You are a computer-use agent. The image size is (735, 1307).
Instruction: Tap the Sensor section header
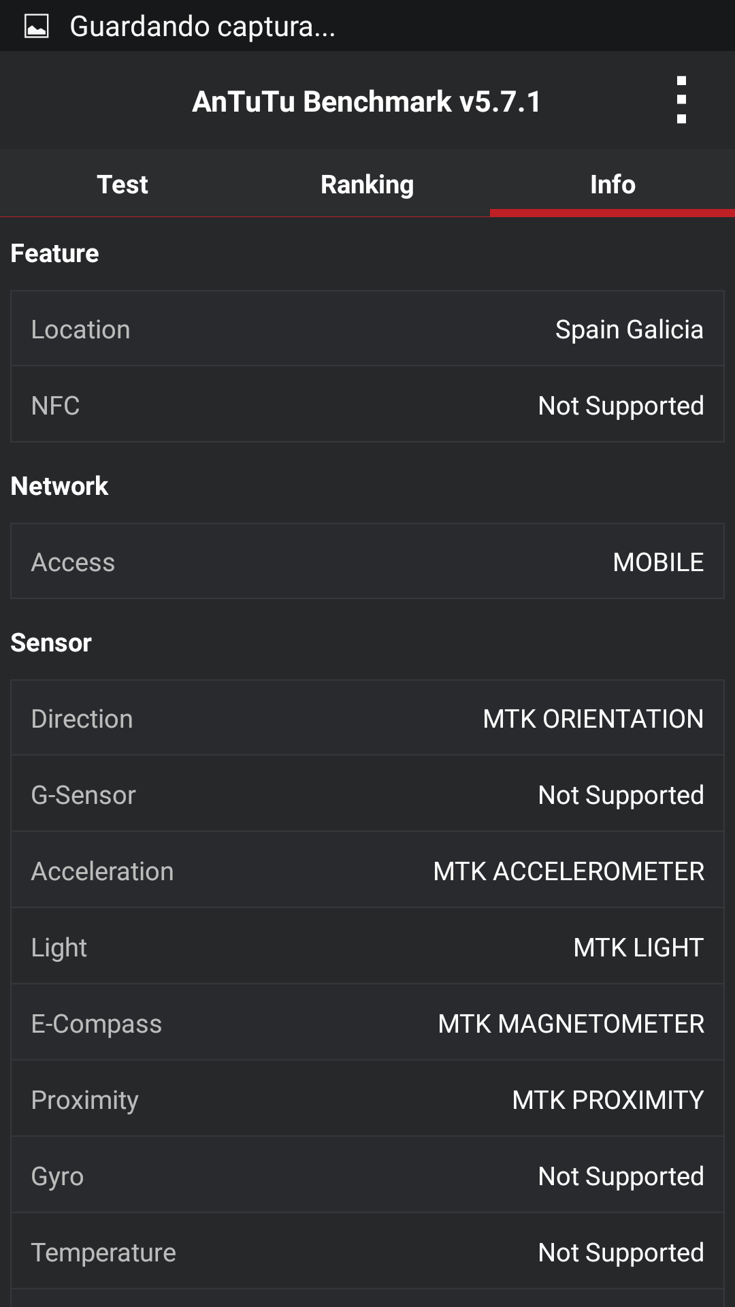tap(51, 643)
